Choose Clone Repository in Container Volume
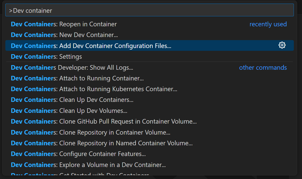 pyautogui.click(x=90, y=133)
